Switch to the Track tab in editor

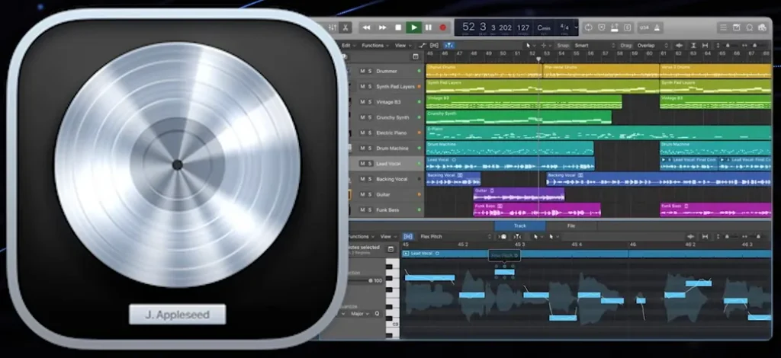click(519, 225)
